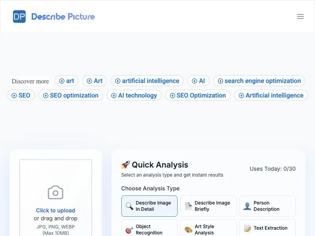
Task: Click 'Artificial intelligence' capitalized chip
Action: (x=271, y=95)
